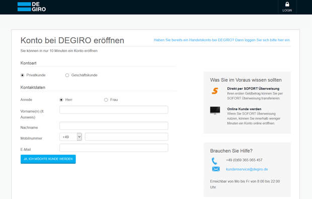Click the computer monitor icon
The height and width of the screenshot is (199, 312).
pos(215,111)
